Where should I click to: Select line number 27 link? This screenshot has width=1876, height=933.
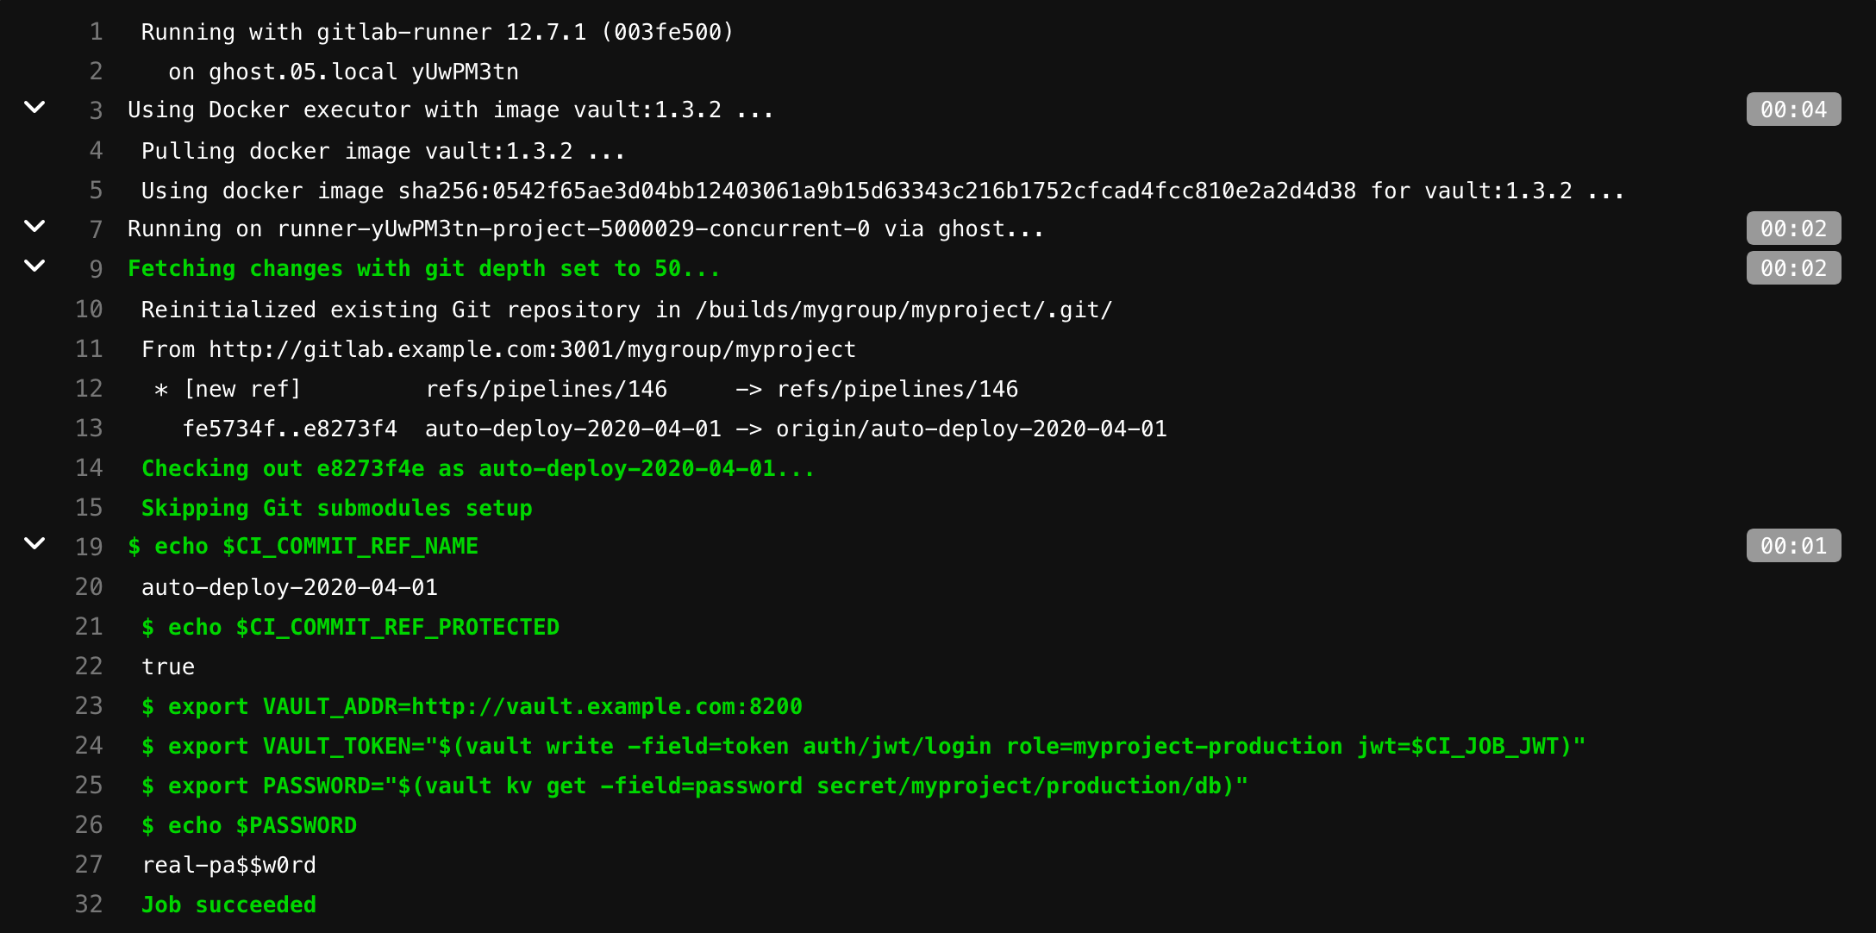click(89, 865)
